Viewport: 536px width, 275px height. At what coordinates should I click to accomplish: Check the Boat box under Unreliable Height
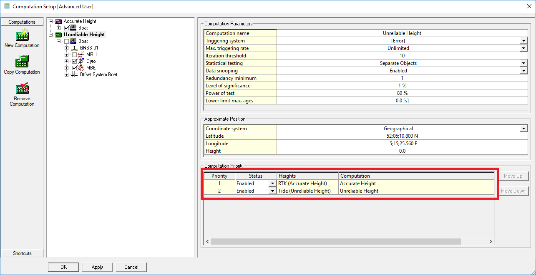tap(66, 41)
